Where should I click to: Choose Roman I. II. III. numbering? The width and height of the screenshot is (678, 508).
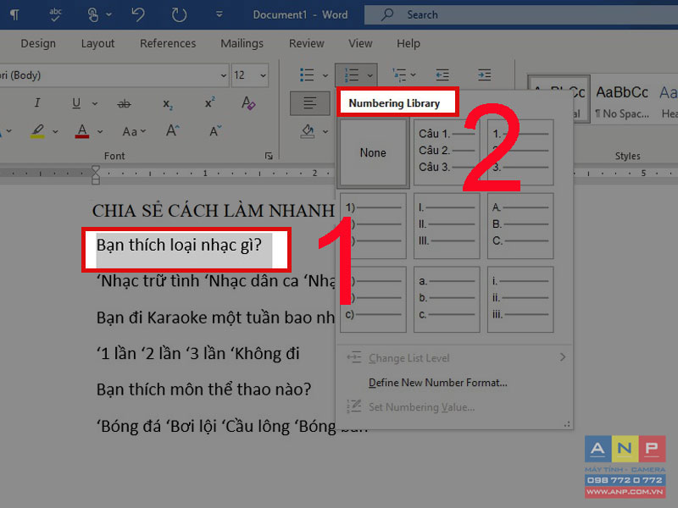[x=447, y=226]
